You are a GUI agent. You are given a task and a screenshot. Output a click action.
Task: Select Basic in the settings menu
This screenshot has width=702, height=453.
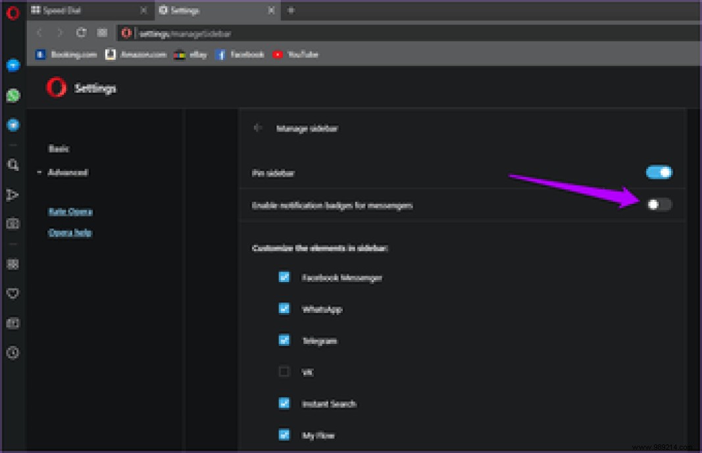[59, 149]
